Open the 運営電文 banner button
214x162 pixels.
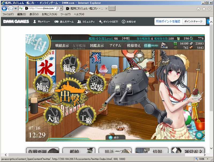click(x=188, y=150)
